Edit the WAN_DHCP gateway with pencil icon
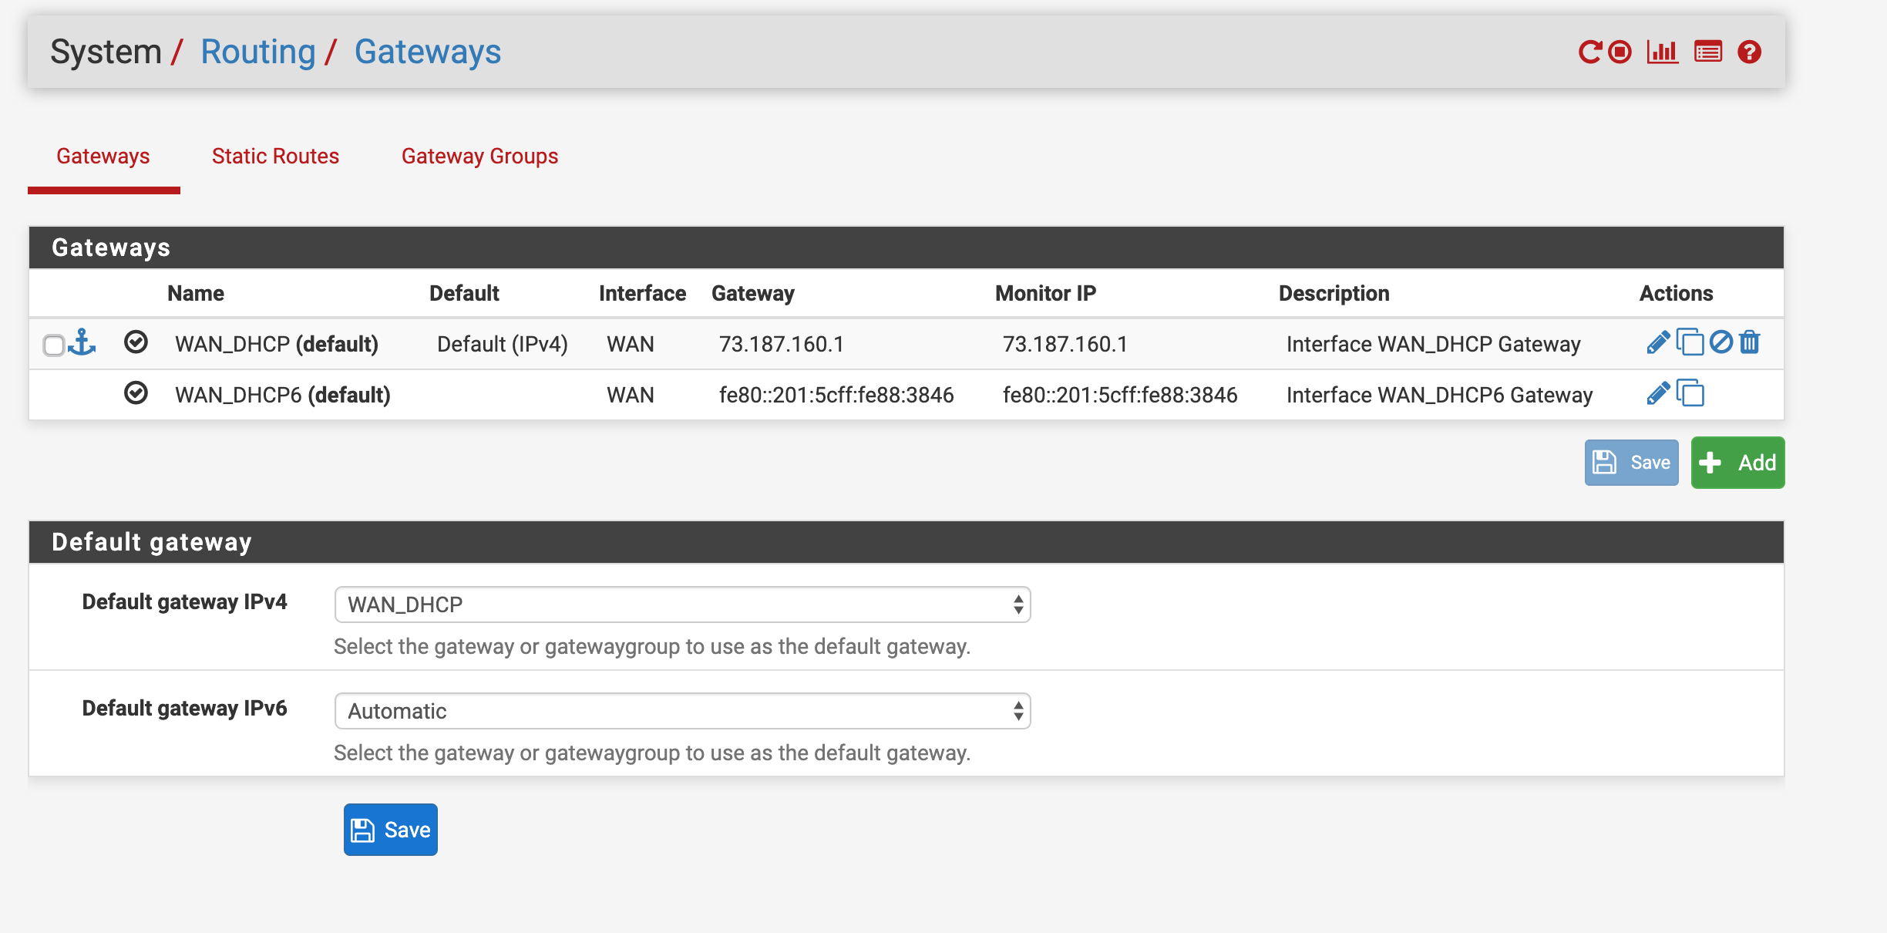The image size is (1887, 933). click(1657, 342)
